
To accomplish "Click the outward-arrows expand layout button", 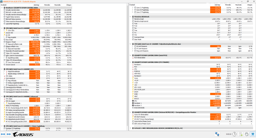I will 3,134.
